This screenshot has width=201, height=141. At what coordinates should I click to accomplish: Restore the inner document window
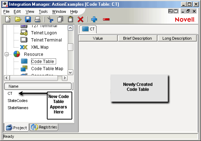[x=188, y=11]
